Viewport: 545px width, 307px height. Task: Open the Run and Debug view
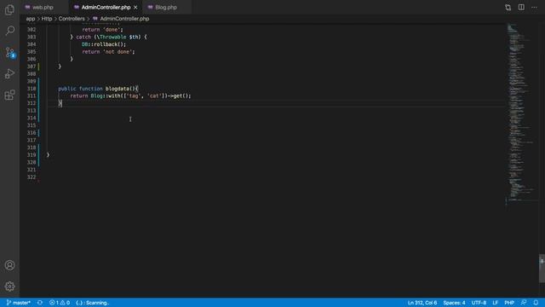pos(9,74)
